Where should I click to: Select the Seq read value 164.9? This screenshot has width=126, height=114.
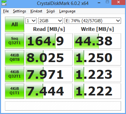pyautogui.click(x=49, y=41)
